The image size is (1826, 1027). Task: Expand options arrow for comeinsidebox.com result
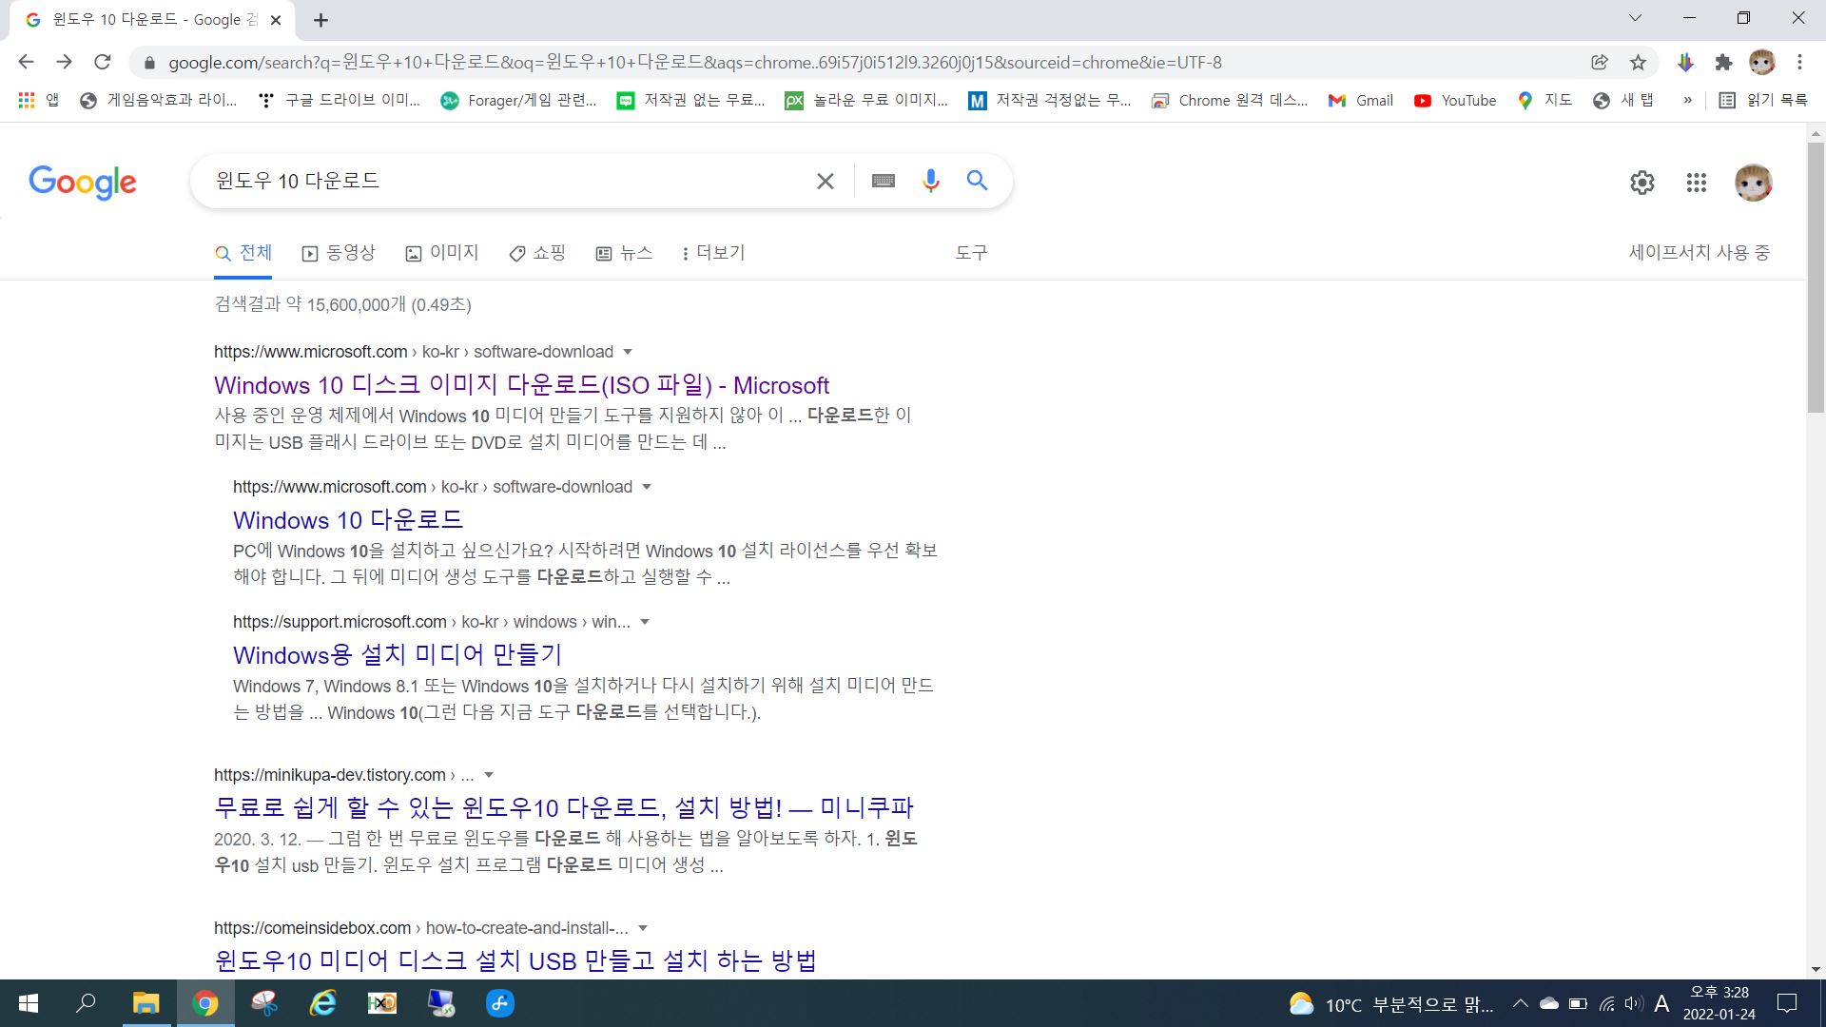(x=643, y=929)
